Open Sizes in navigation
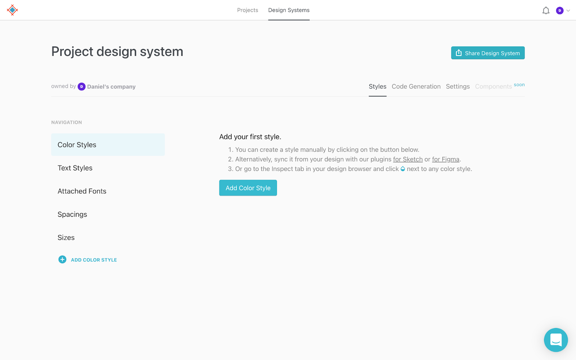This screenshot has height=360, width=576. point(108,238)
